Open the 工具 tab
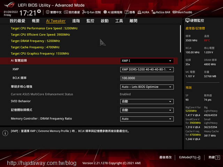The width and height of the screenshot is (223, 167). tap(119, 21)
